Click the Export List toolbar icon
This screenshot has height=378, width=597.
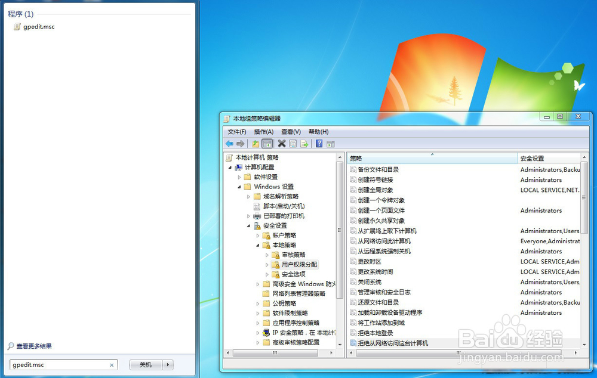(x=304, y=144)
